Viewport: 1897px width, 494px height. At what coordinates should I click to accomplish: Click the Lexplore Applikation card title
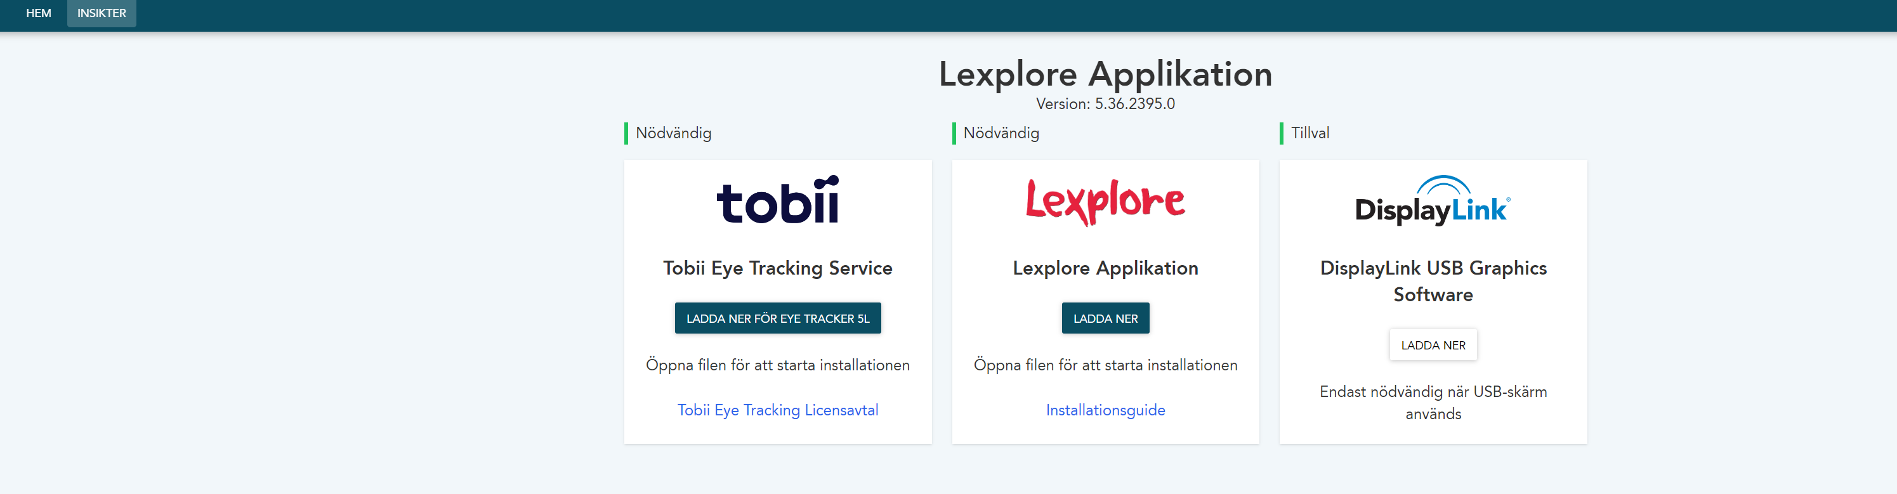coord(1105,268)
